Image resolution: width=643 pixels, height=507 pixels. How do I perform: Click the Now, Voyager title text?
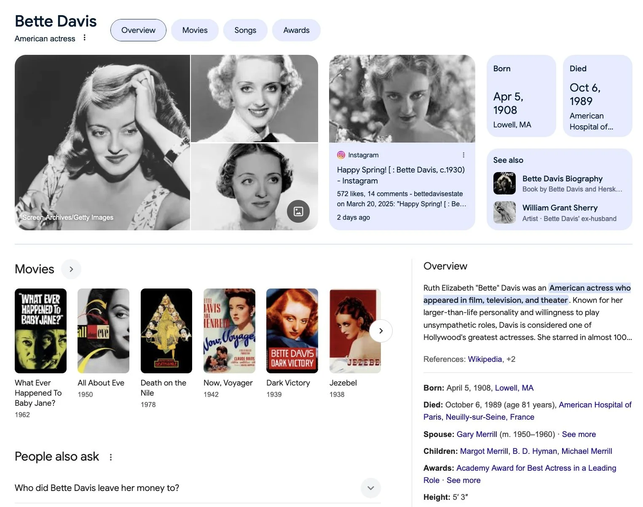pyautogui.click(x=228, y=383)
